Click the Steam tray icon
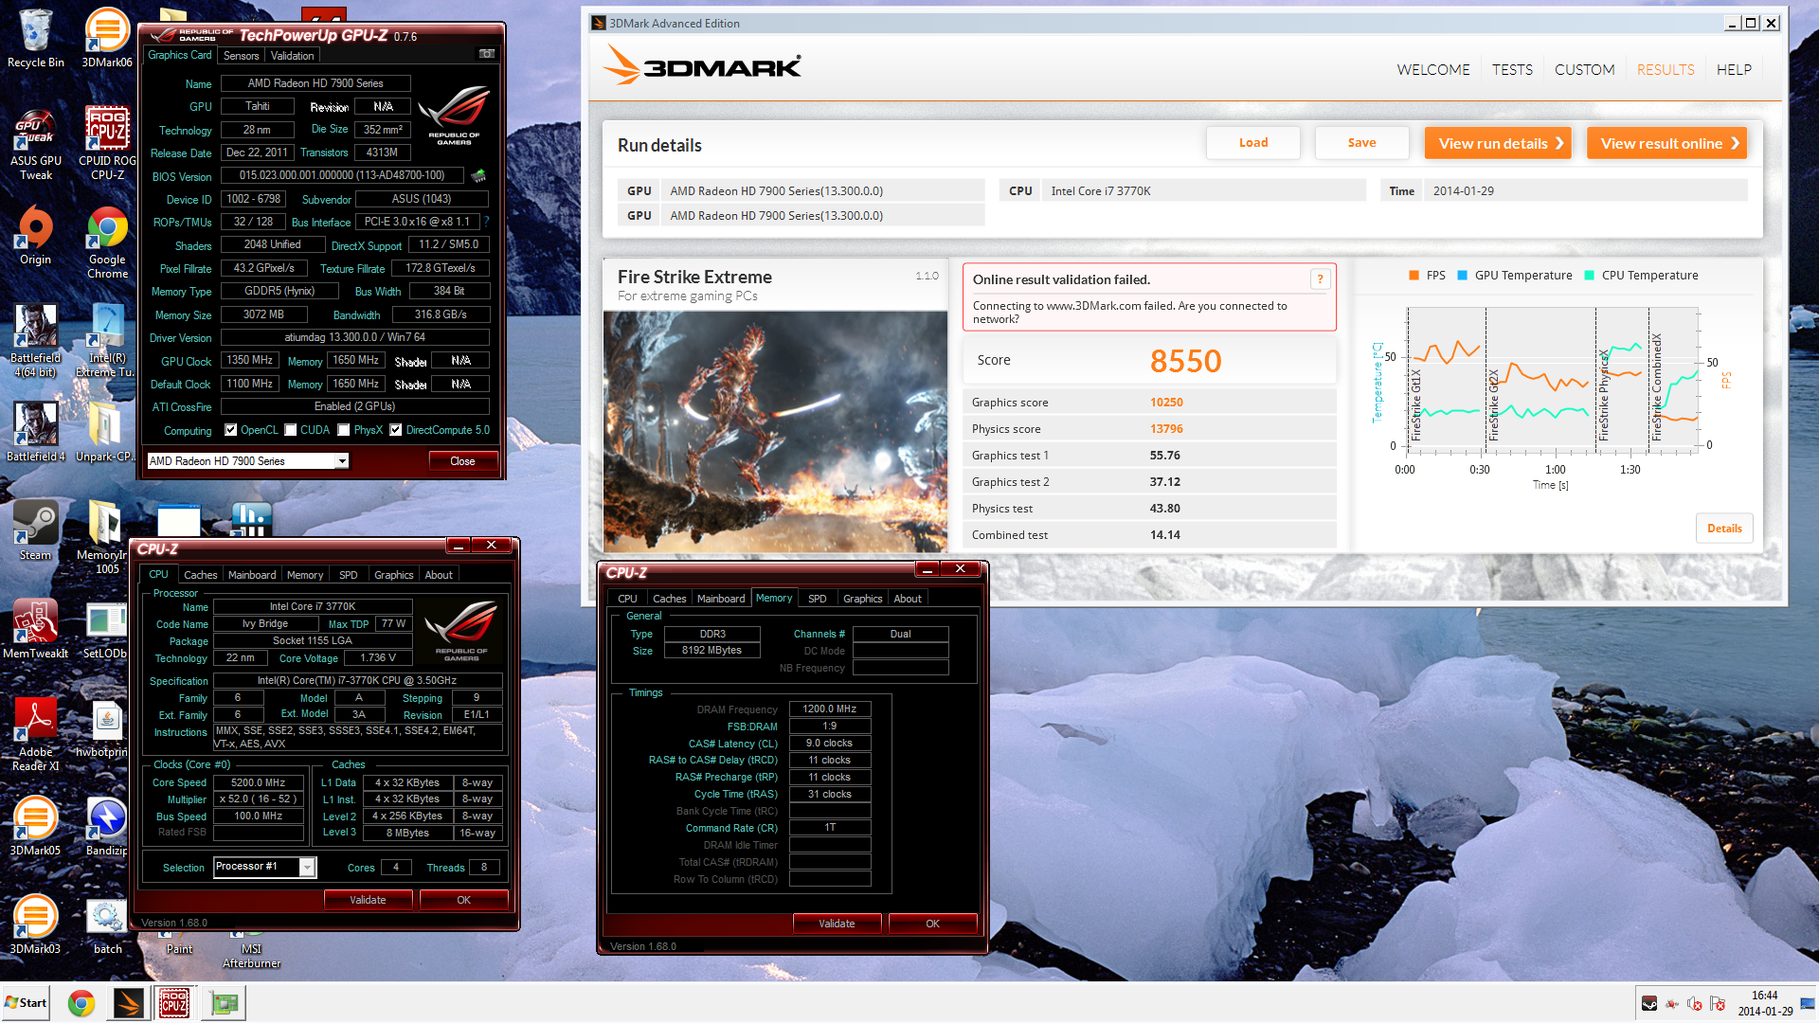This screenshot has width=1819, height=1023. (1649, 1003)
